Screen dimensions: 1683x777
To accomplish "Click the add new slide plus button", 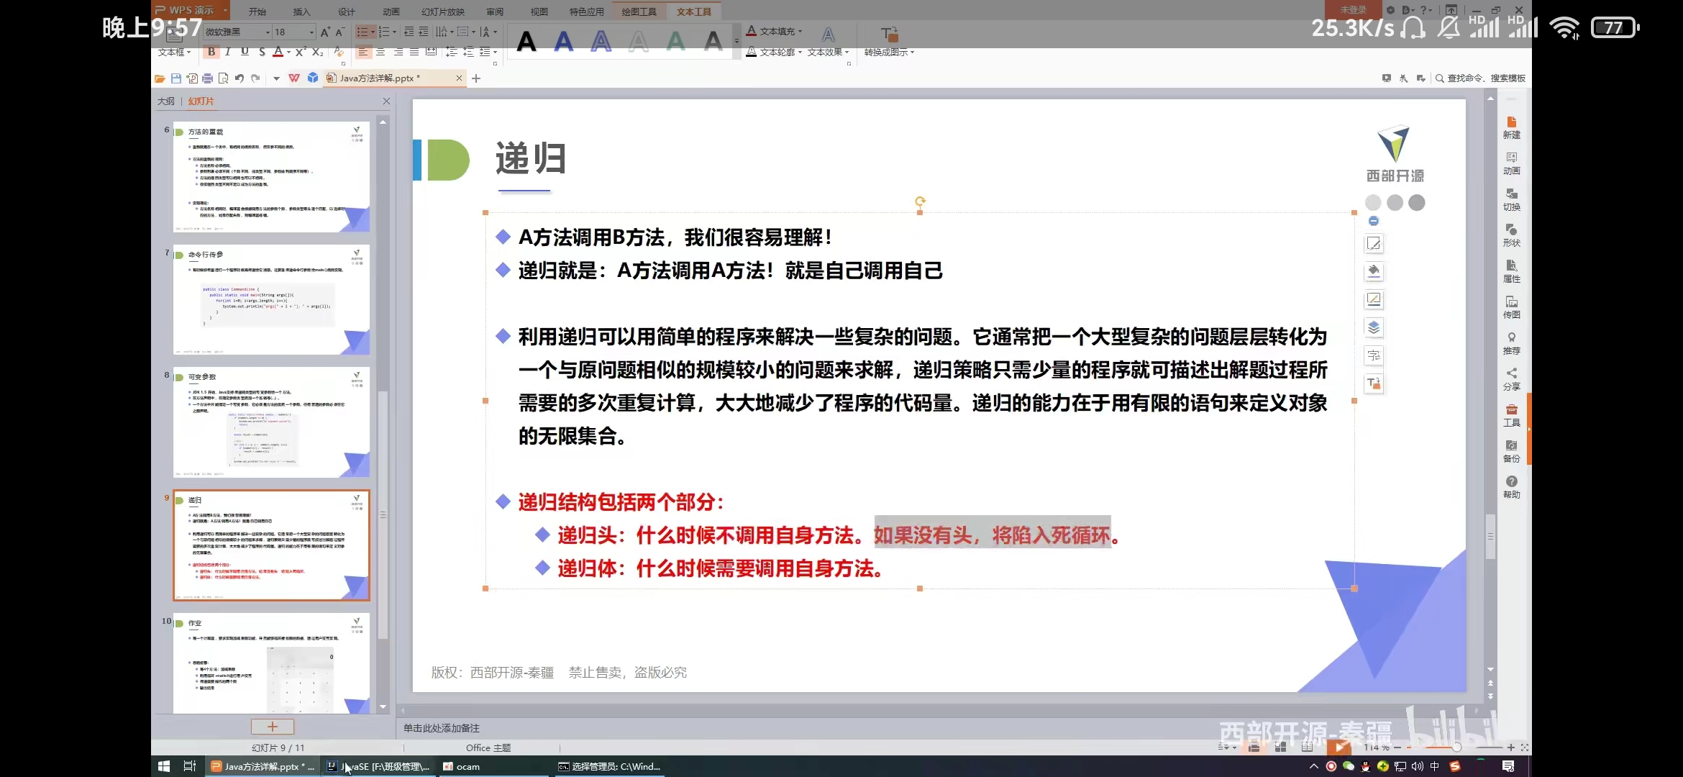I will click(272, 727).
